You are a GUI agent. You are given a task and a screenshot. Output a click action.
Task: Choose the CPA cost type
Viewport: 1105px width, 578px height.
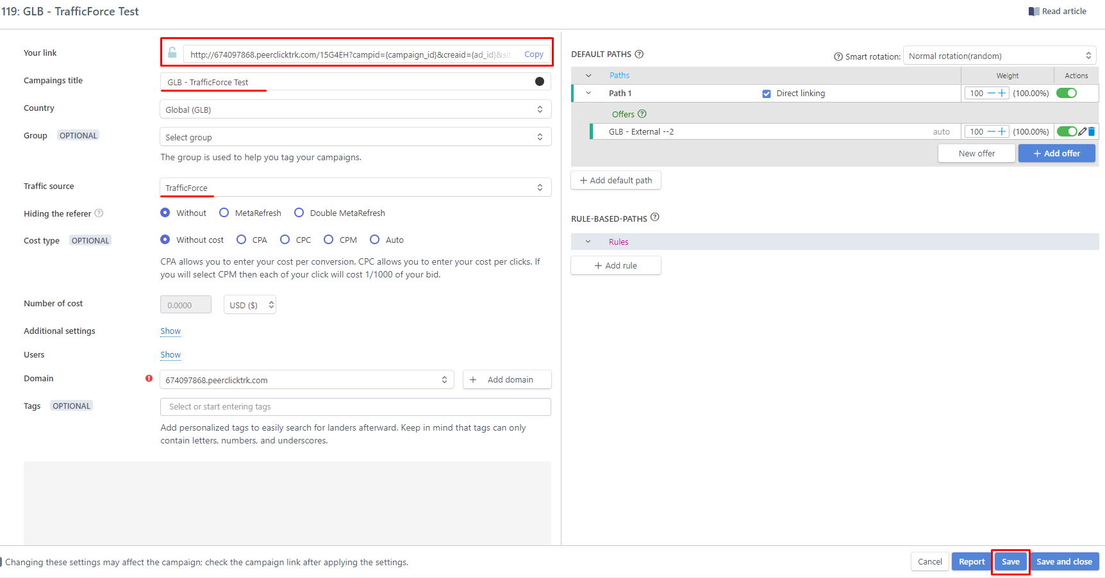[x=242, y=240]
